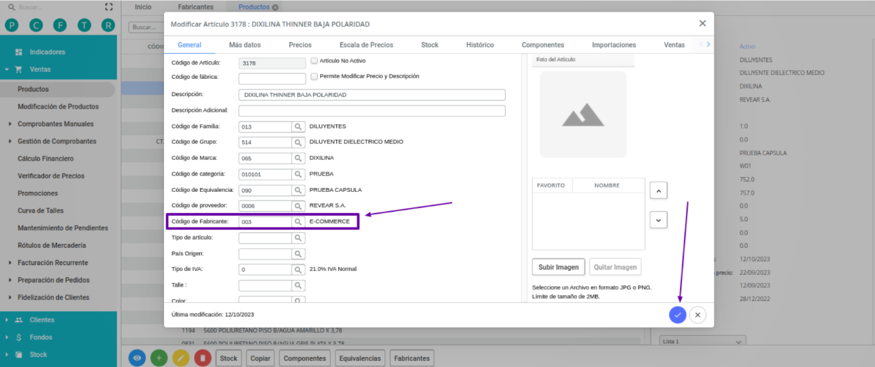Close the Productos tab with its X
875x367 pixels.
[275, 7]
